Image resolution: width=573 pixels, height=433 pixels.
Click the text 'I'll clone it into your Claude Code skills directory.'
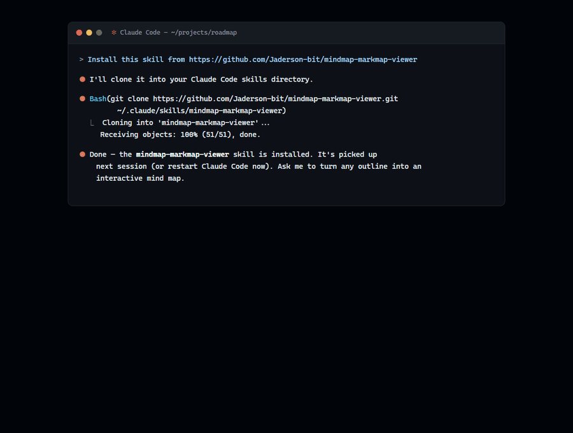tap(201, 80)
